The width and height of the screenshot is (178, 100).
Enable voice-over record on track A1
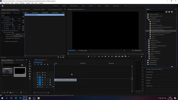(50, 80)
